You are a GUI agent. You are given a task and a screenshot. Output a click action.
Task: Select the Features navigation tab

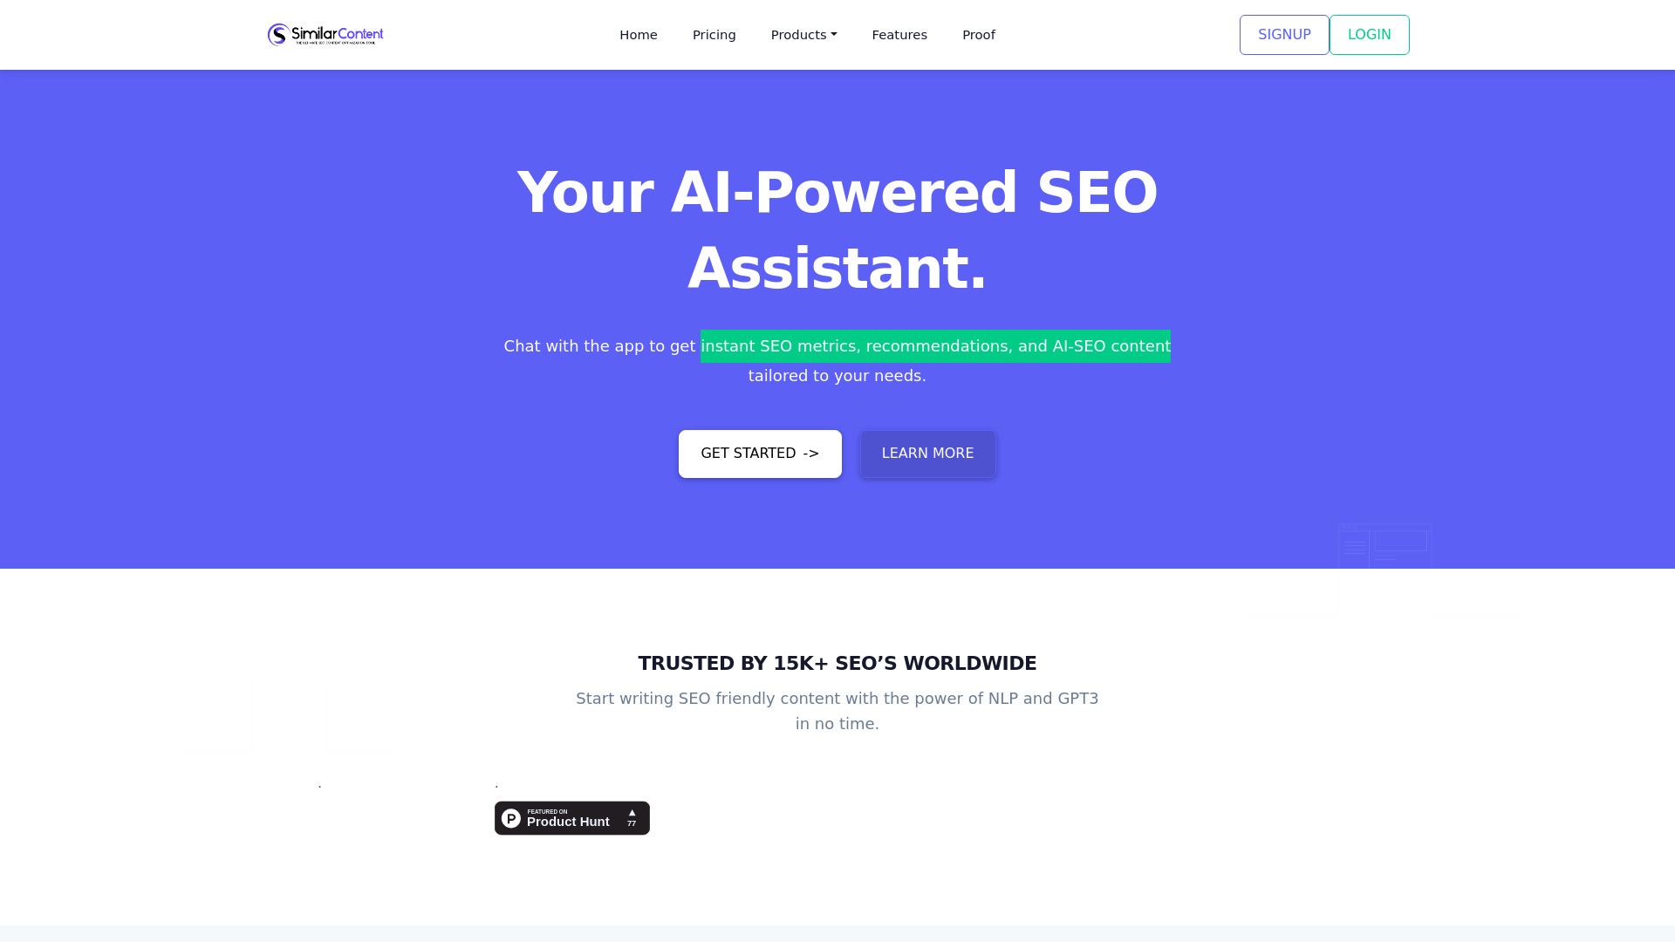tap(899, 35)
